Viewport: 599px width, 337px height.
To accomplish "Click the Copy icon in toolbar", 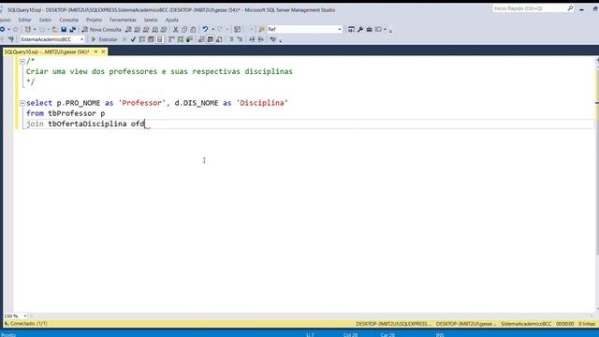I will pyautogui.click(x=184, y=29).
